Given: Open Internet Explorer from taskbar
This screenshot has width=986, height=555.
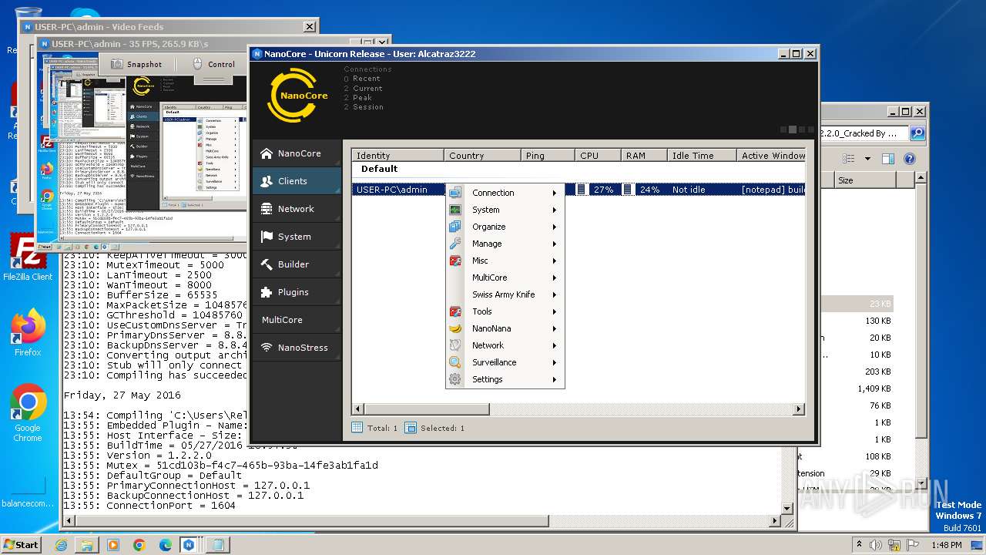Looking at the screenshot, I should pyautogui.click(x=61, y=545).
